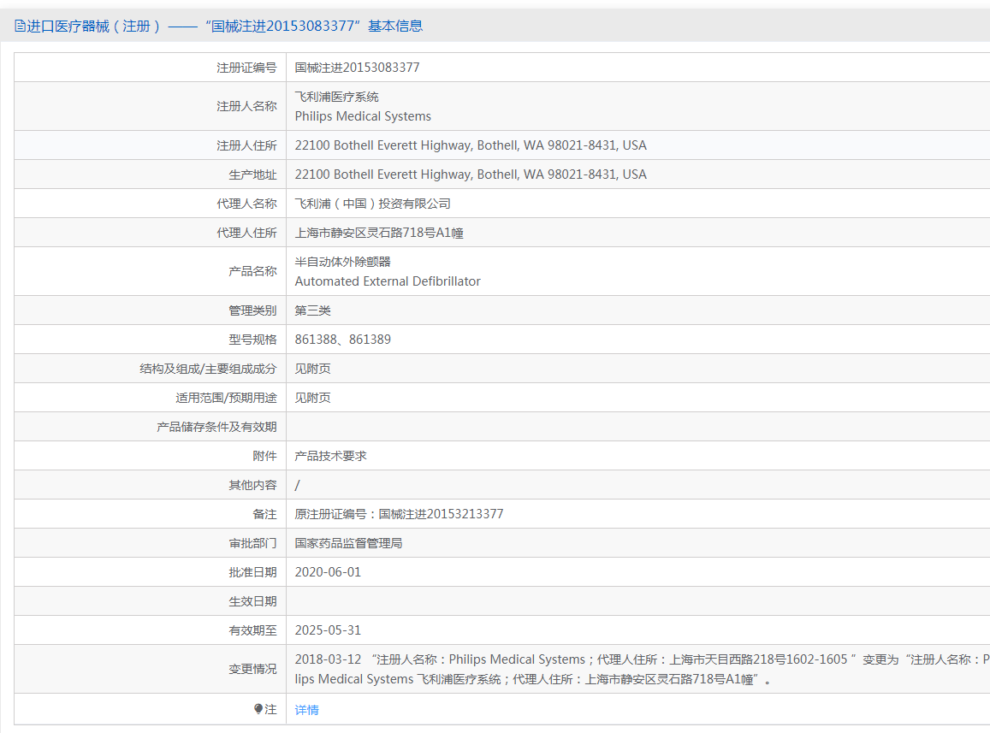Screen dimensions: 990x733
Task: Select agent name 飞利浦（中国）投资有限公司
Action: click(372, 204)
